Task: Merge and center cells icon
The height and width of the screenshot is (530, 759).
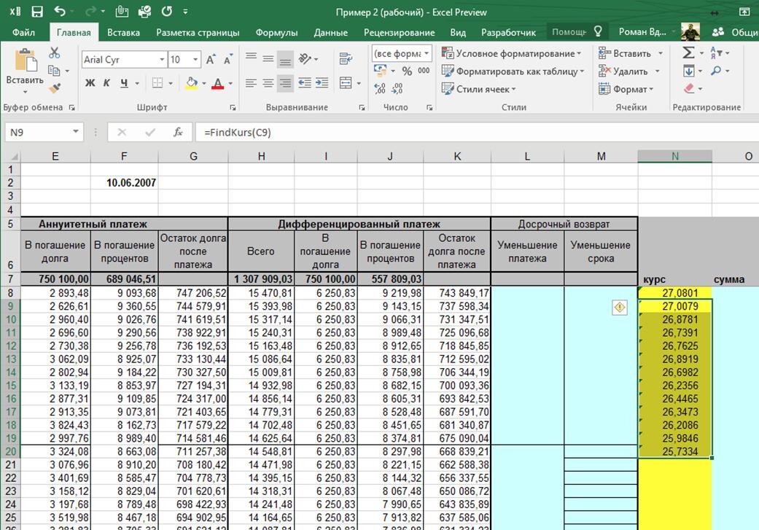Action: [346, 83]
